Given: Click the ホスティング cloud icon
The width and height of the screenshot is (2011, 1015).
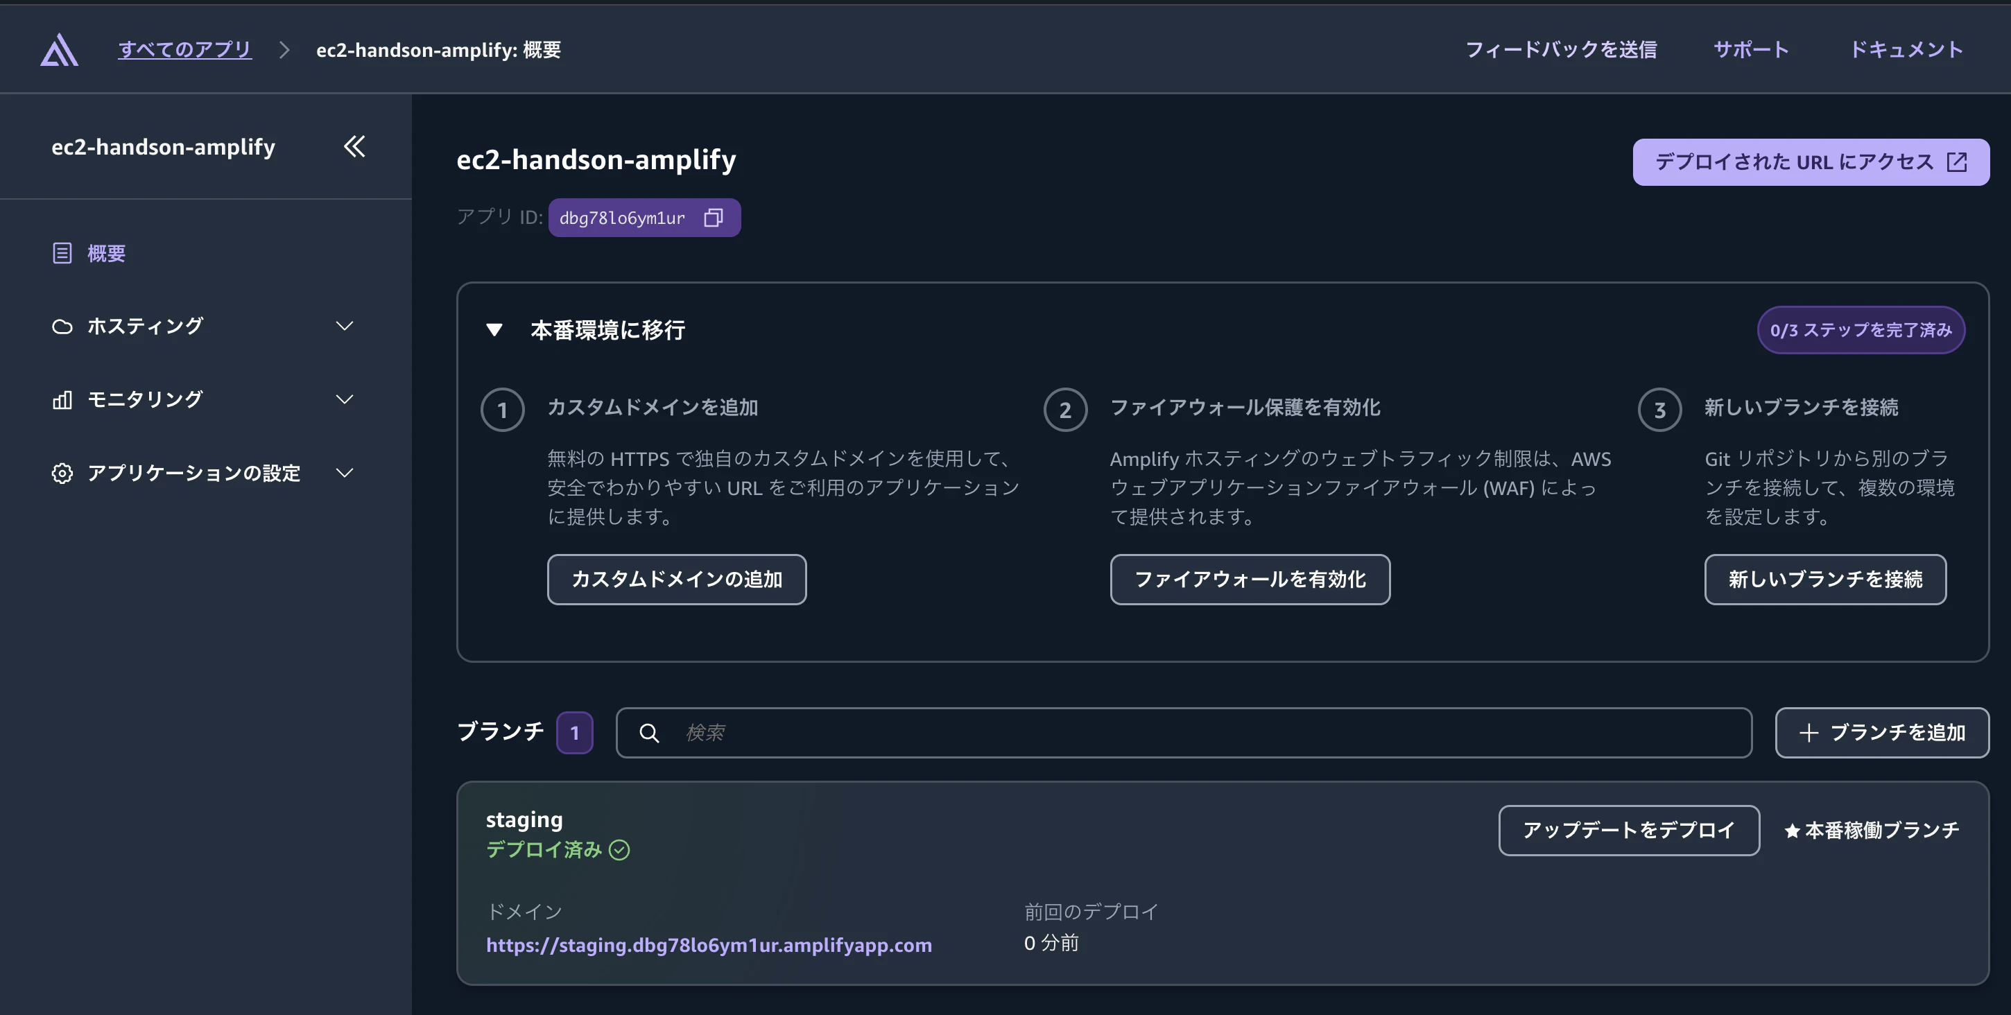Looking at the screenshot, I should click(x=62, y=327).
